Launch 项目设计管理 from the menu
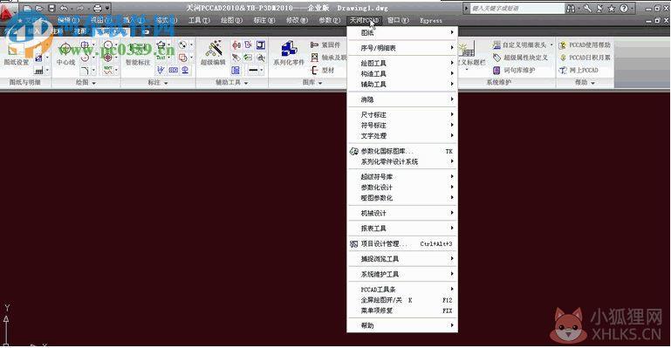This screenshot has height=348, width=671. click(x=402, y=243)
